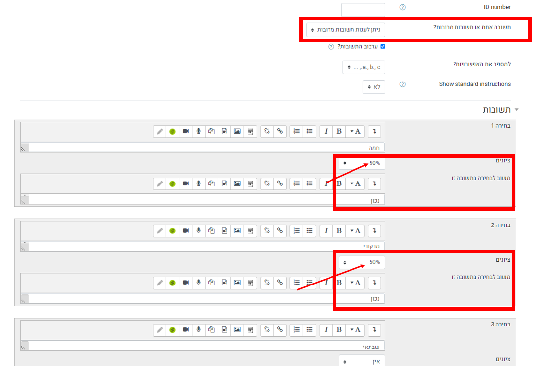Viewport: 557px width, 367px height.
Task: Click unlink icon in Choice 3 answer editor
Action: pos(267,330)
